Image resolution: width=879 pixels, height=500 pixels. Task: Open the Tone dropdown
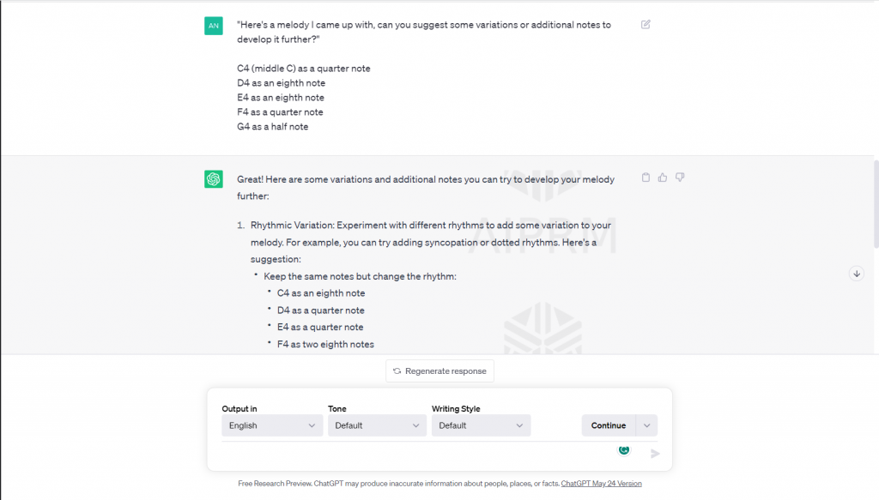point(377,425)
